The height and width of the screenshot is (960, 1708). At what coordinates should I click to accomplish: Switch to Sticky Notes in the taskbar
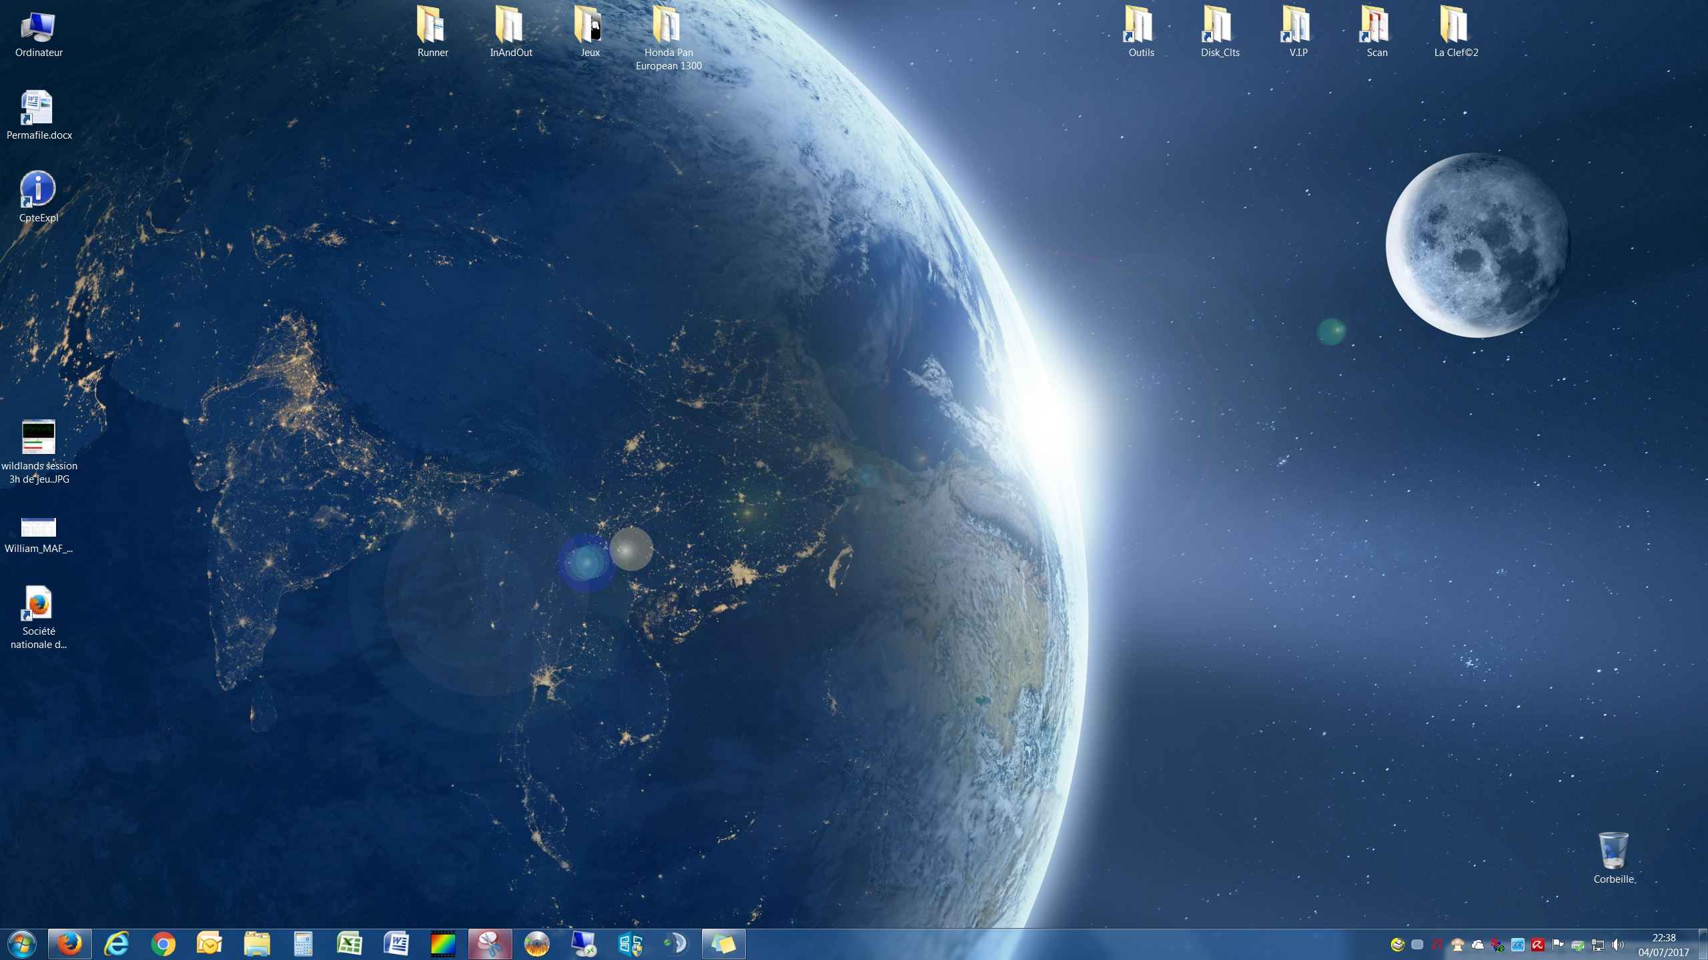[724, 944]
